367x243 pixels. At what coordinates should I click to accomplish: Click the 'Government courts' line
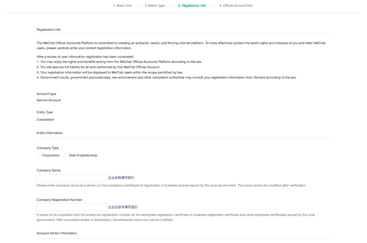coord(166,77)
